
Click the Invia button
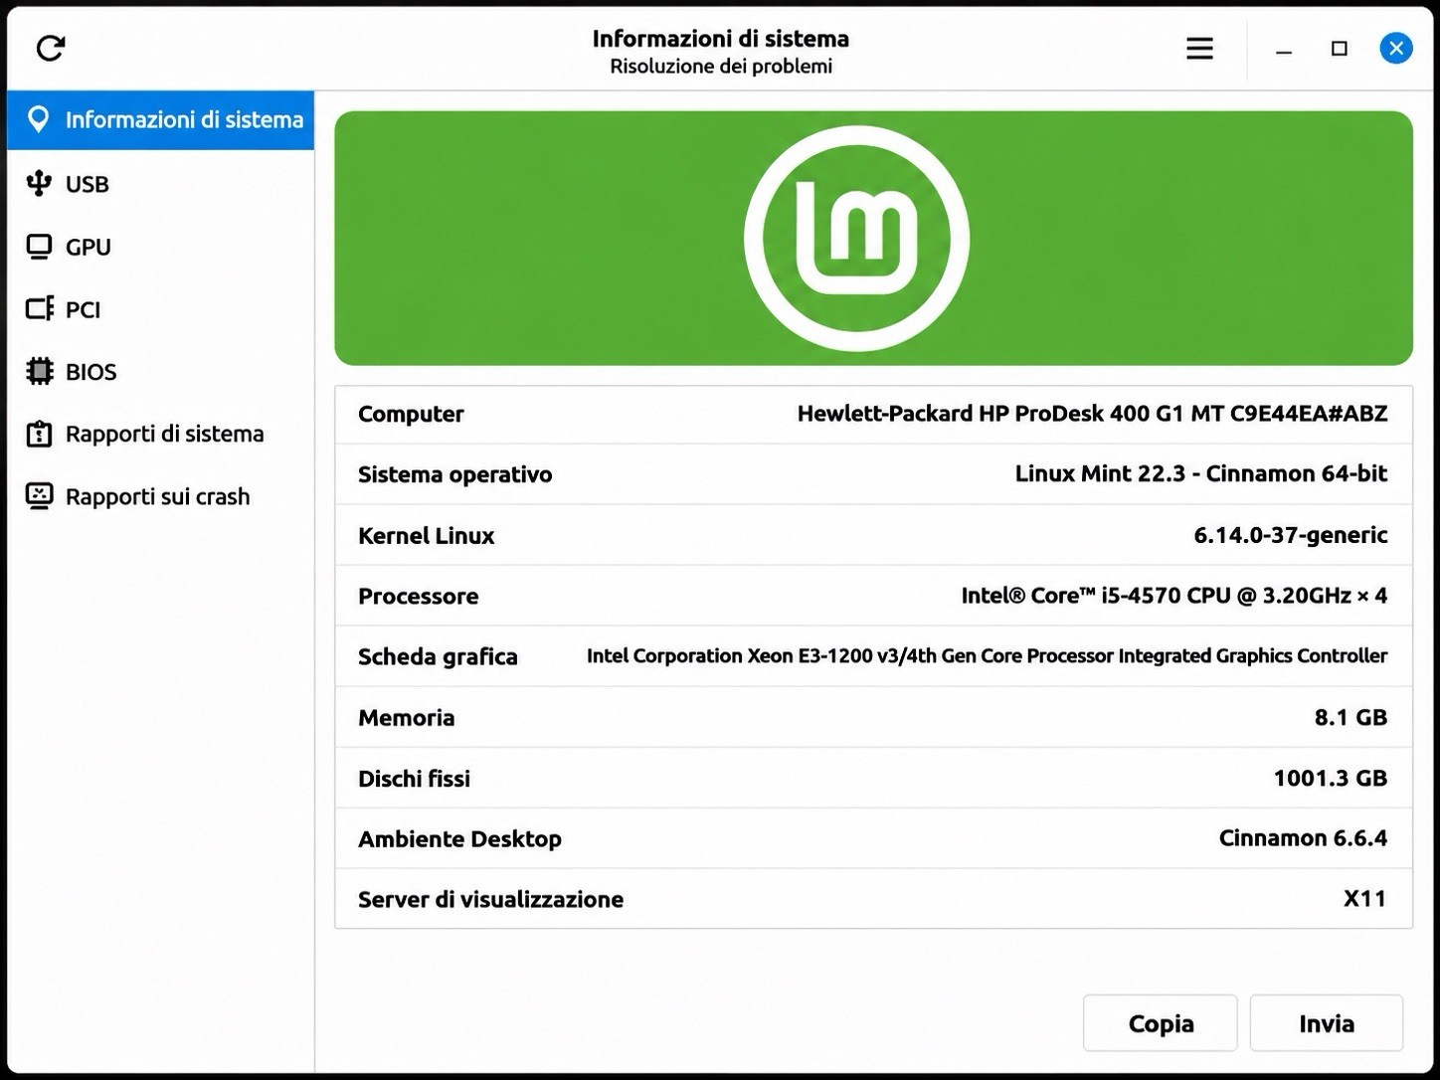click(1326, 1023)
